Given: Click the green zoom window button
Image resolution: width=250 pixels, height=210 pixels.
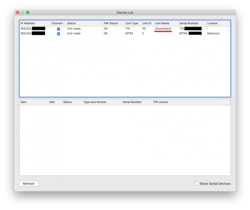Looking at the screenshot, I should 28,12.
